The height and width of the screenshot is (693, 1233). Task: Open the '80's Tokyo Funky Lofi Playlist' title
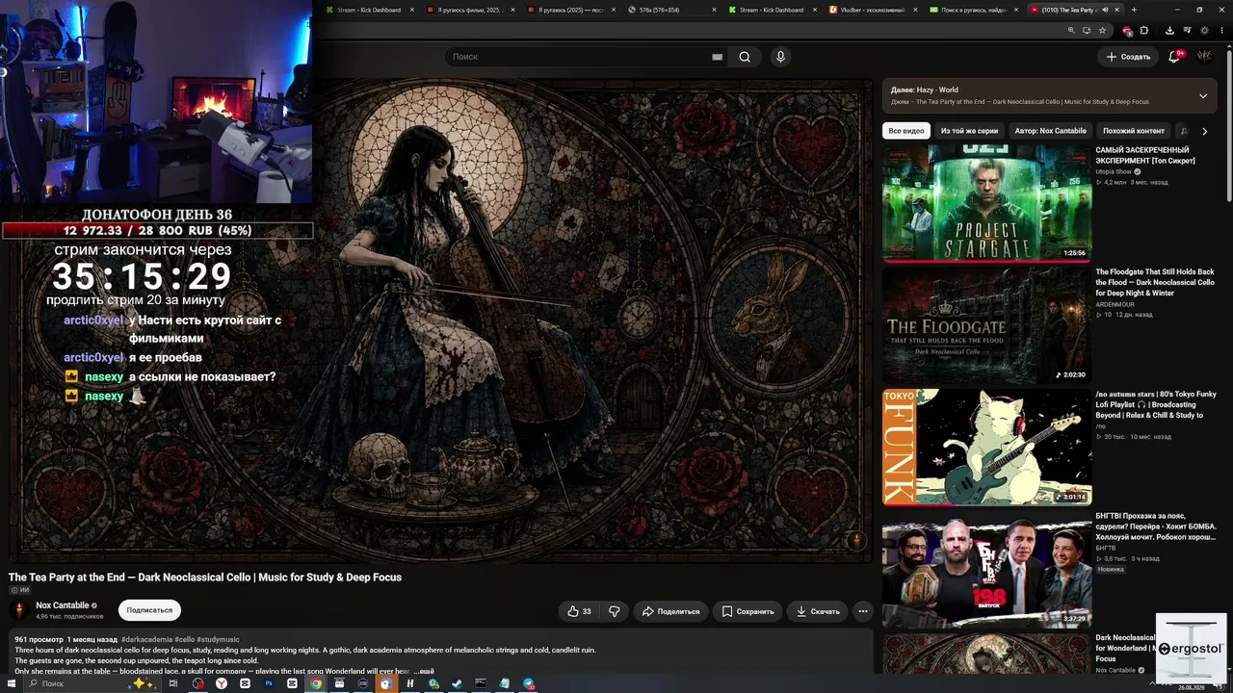click(x=1156, y=404)
